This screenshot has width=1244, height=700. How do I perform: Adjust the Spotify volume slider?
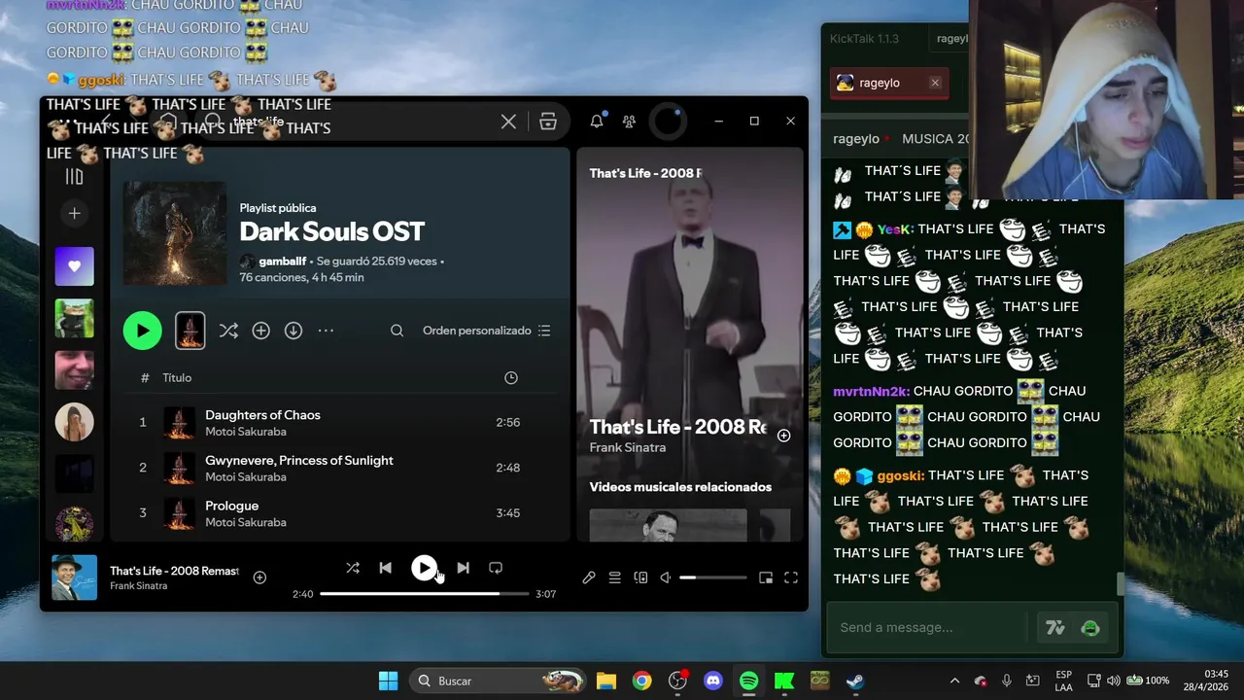point(713,577)
